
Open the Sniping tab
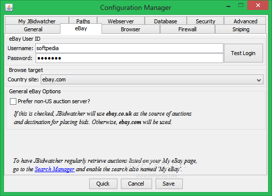pyautogui.click(x=241, y=29)
